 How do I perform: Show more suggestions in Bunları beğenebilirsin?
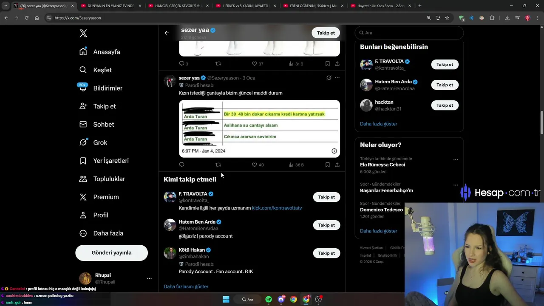pyautogui.click(x=378, y=124)
